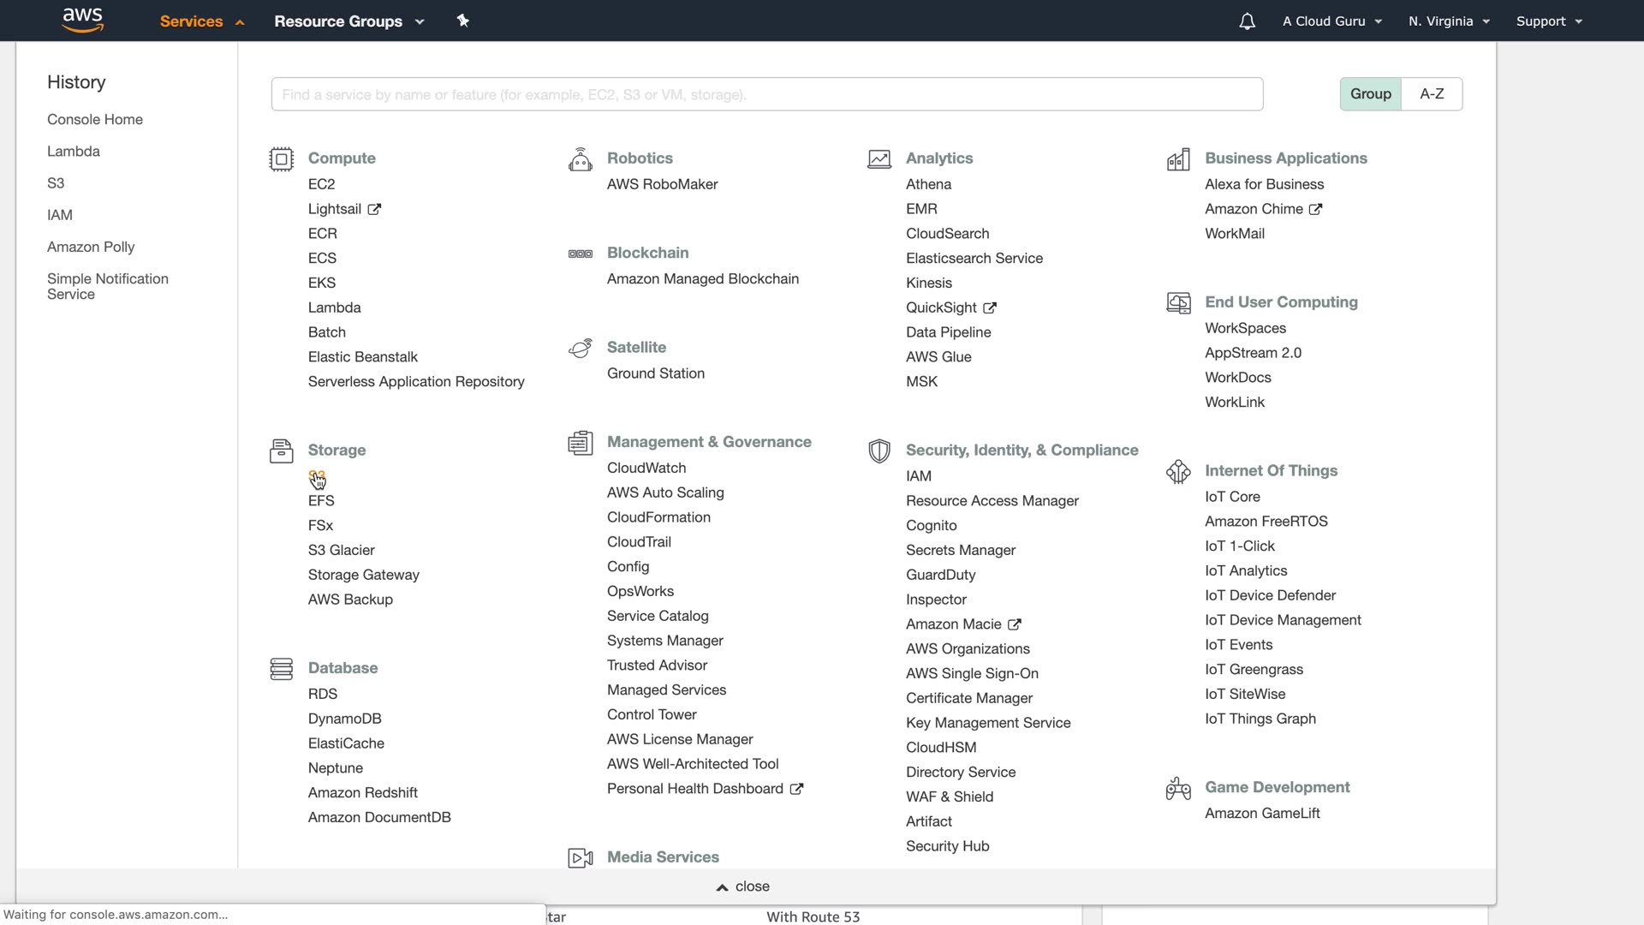Open the A Cloud Guru account menu
Image resolution: width=1644 pixels, height=925 pixels.
pyautogui.click(x=1331, y=21)
